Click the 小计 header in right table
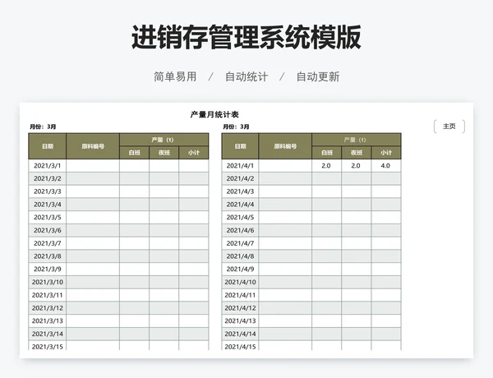493x378 pixels. coord(386,153)
